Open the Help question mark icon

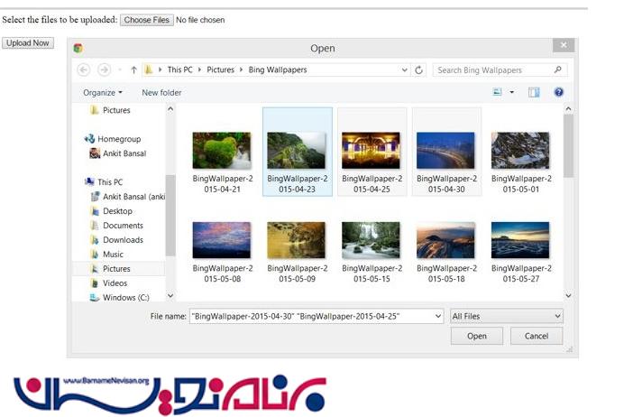[x=559, y=92]
